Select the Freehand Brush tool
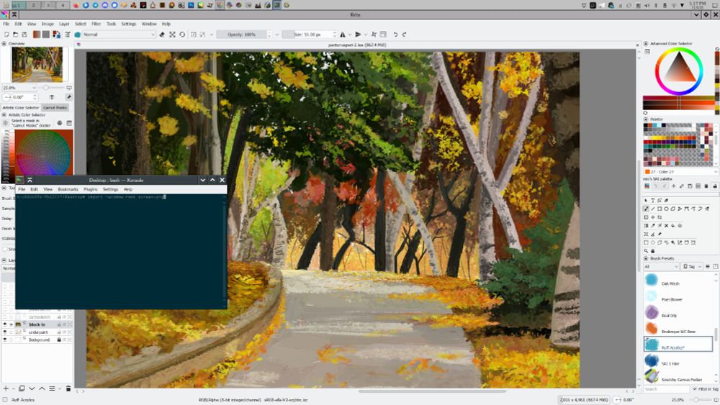720x405 pixels. [x=646, y=209]
